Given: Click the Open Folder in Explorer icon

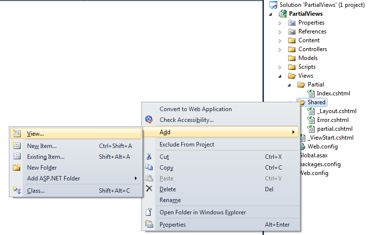Looking at the screenshot, I should click(x=149, y=212).
